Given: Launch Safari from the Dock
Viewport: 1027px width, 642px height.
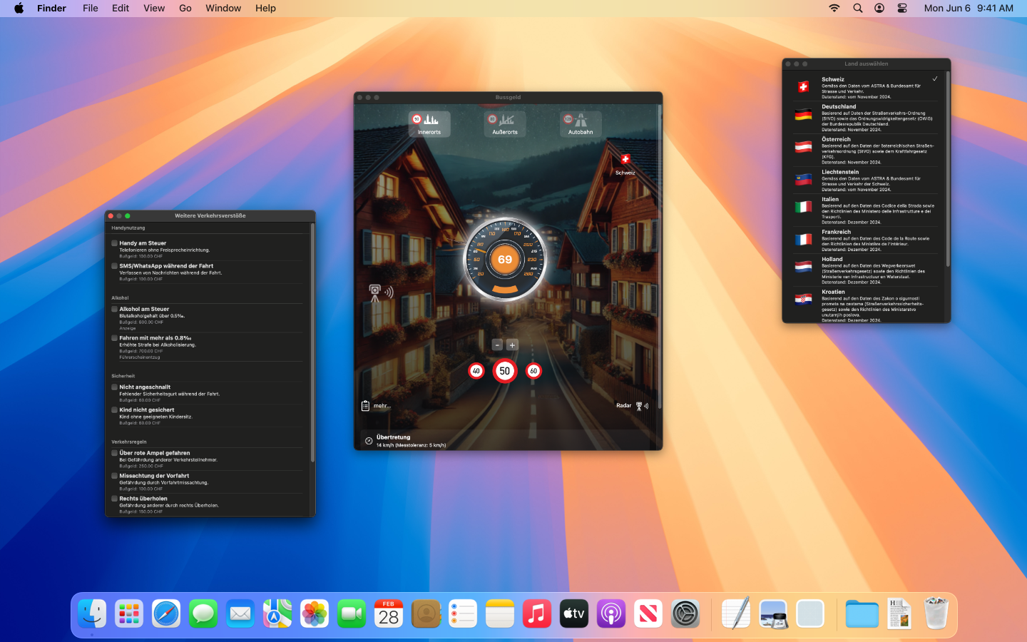Looking at the screenshot, I should click(x=166, y=613).
